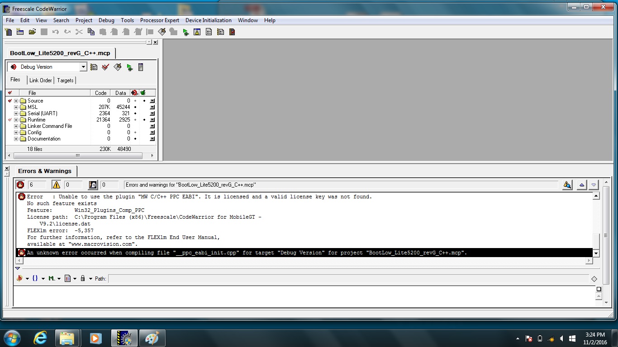Viewport: 618px width, 347px height.
Task: Expand the Serial (UART) folder
Action: (16, 113)
